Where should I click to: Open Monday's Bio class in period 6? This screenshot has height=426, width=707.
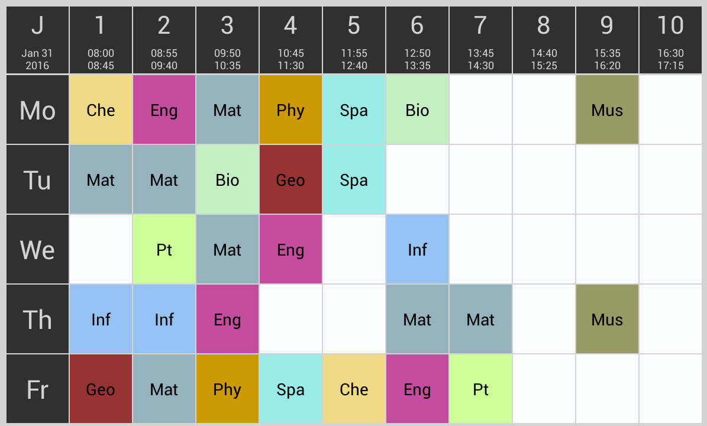[x=417, y=109]
